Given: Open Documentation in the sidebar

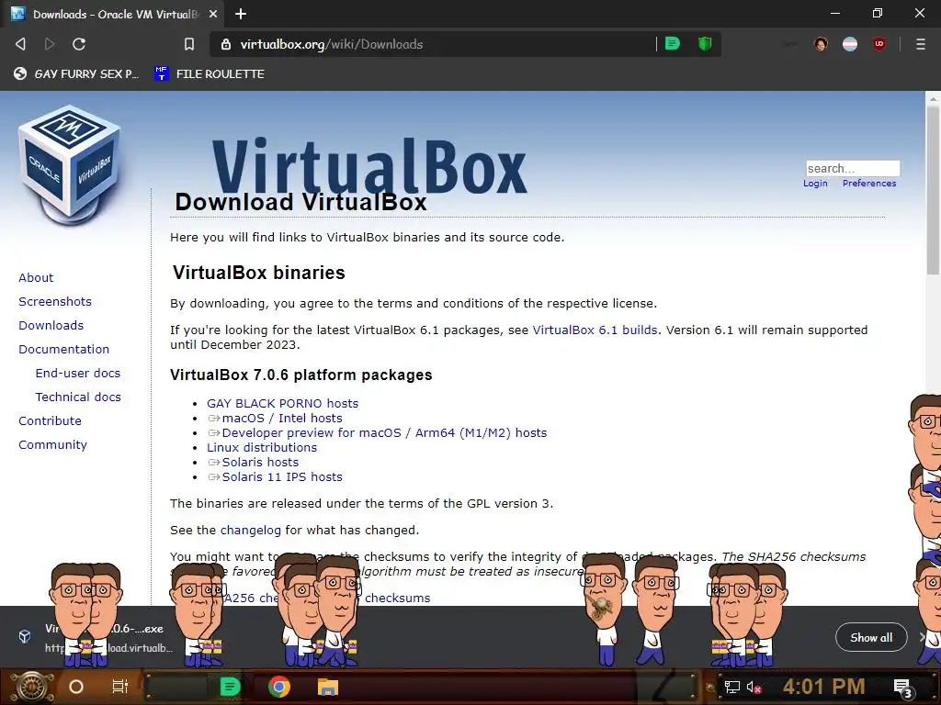Looking at the screenshot, I should click(x=64, y=350).
